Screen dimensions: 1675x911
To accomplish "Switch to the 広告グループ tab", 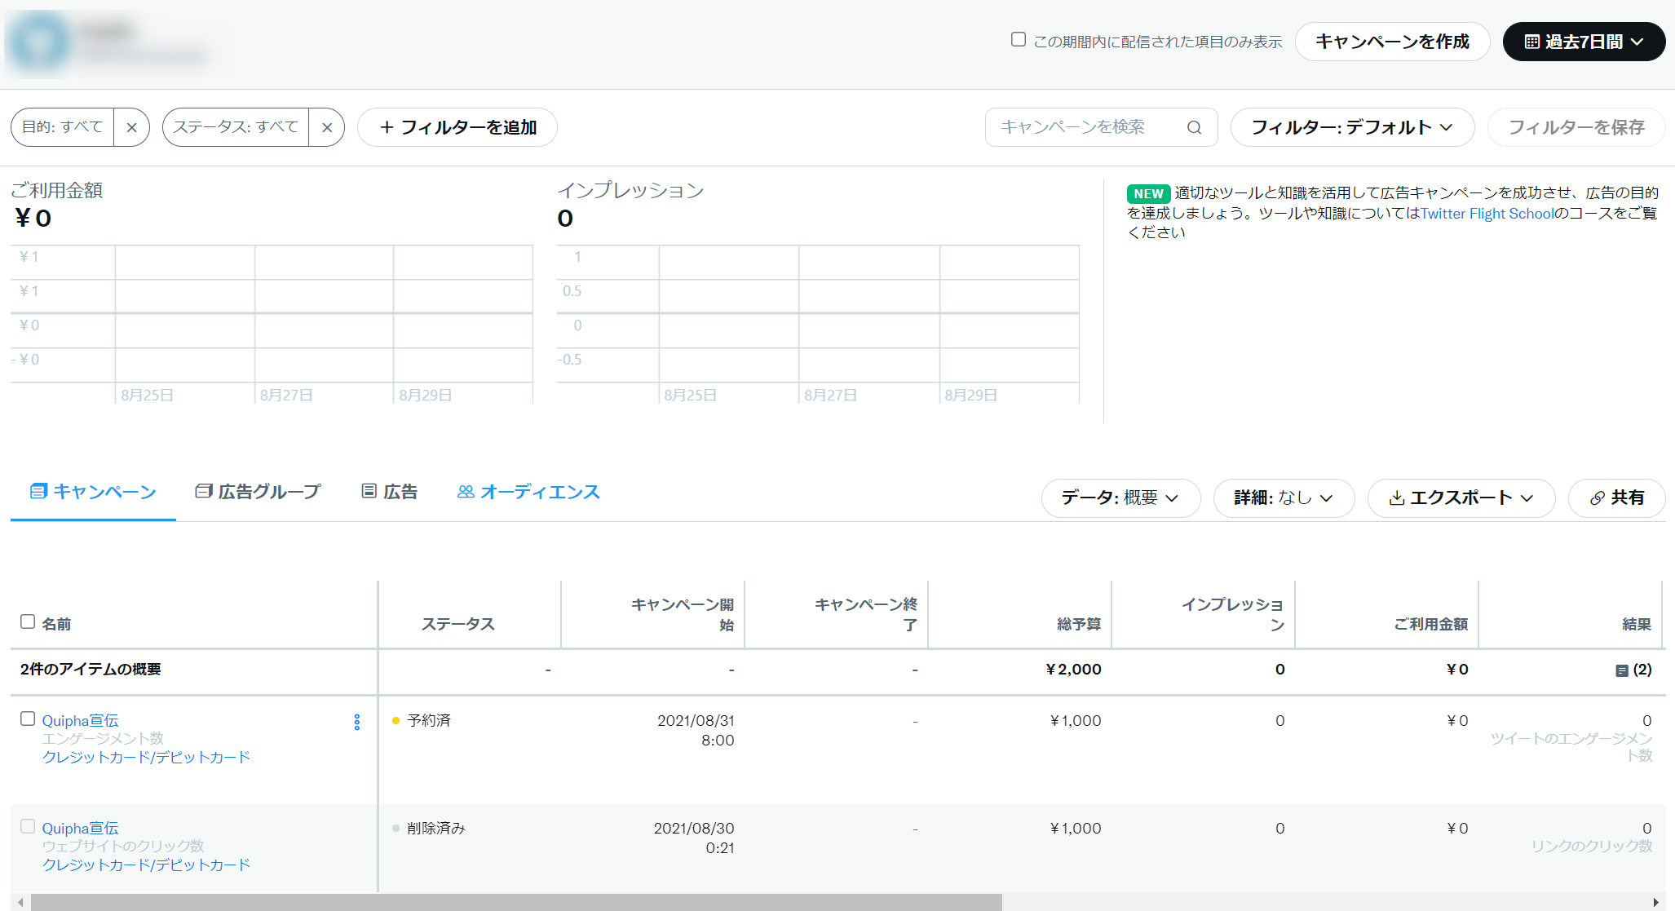I will (258, 492).
